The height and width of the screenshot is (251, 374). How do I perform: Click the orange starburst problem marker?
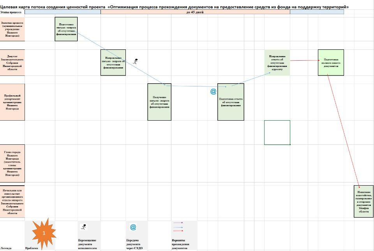click(44, 233)
